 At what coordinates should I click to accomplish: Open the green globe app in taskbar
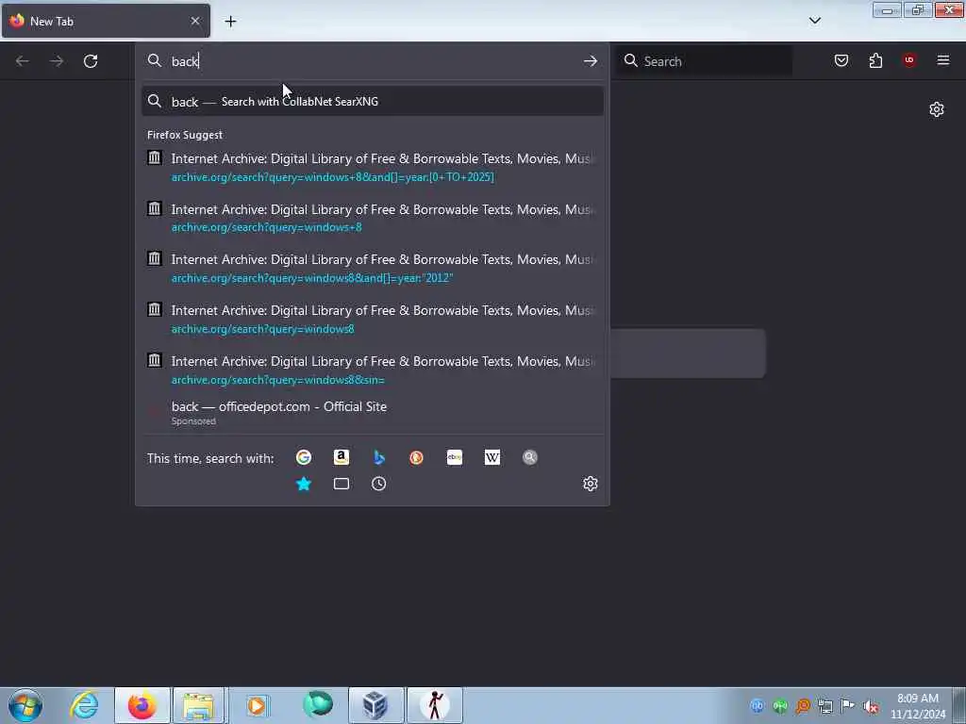pos(318,704)
